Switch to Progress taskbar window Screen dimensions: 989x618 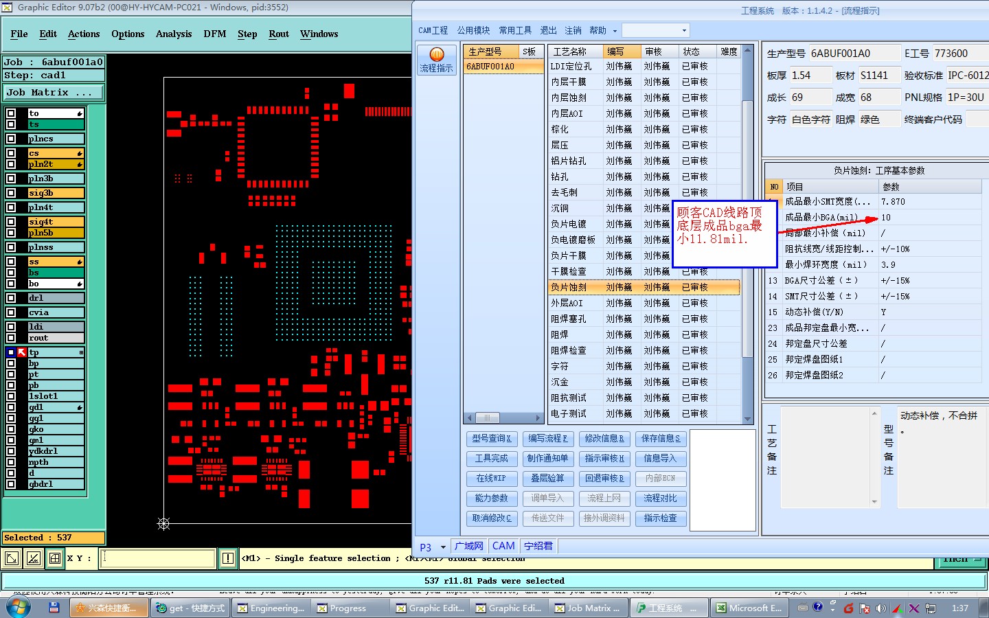click(350, 608)
